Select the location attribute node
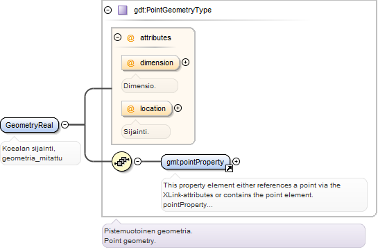Screen dimensions: 378x250 point(147,108)
